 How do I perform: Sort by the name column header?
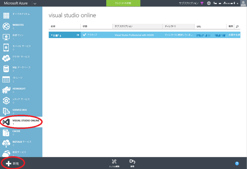click(65, 27)
